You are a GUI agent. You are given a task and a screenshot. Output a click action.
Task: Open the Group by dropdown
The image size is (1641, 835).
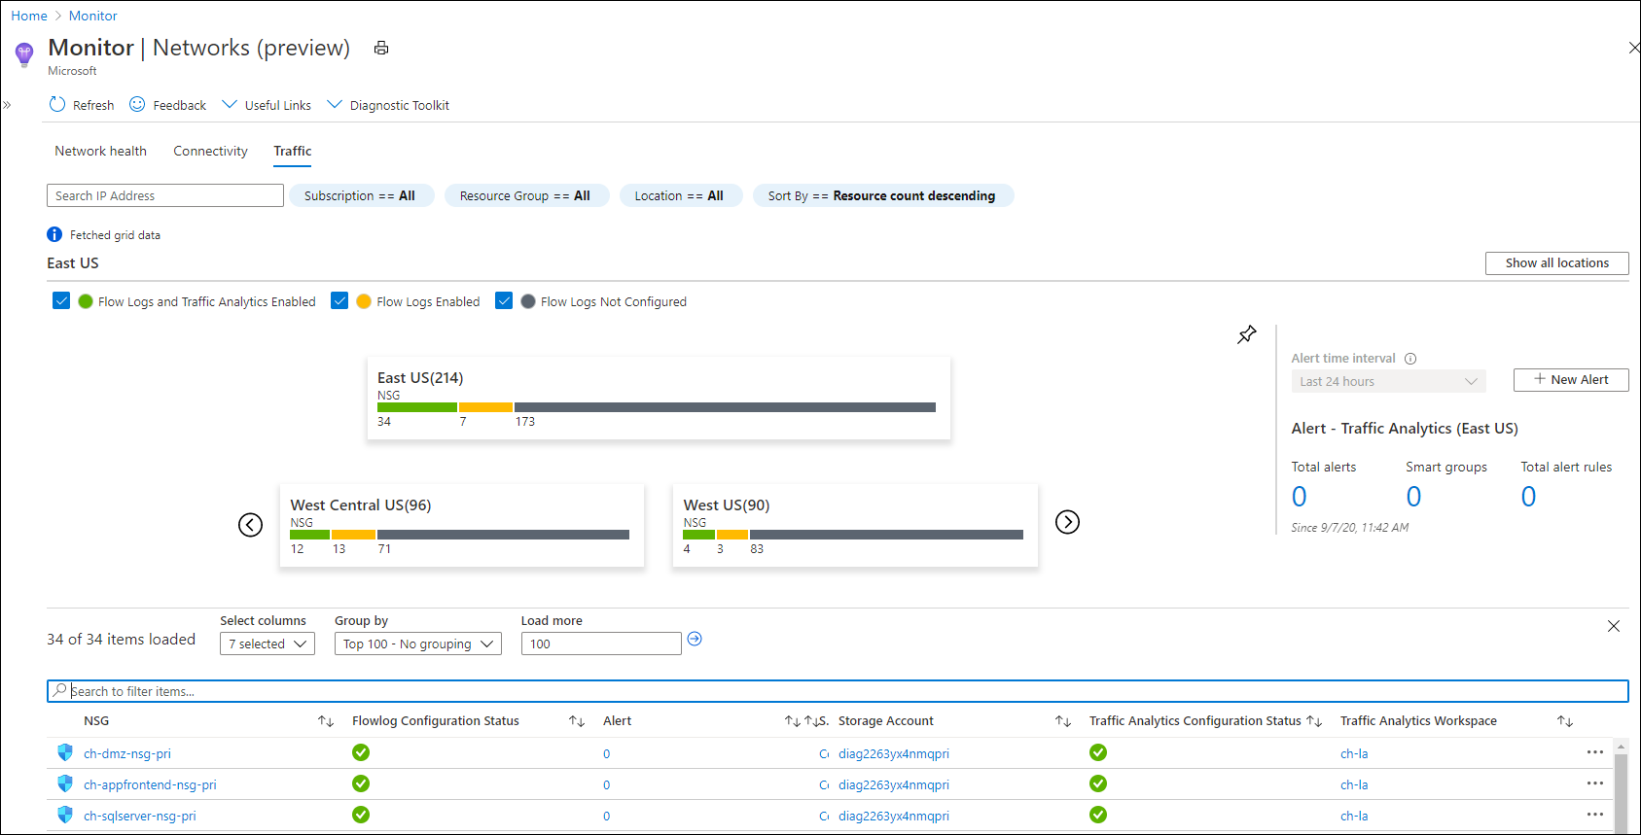pos(418,644)
